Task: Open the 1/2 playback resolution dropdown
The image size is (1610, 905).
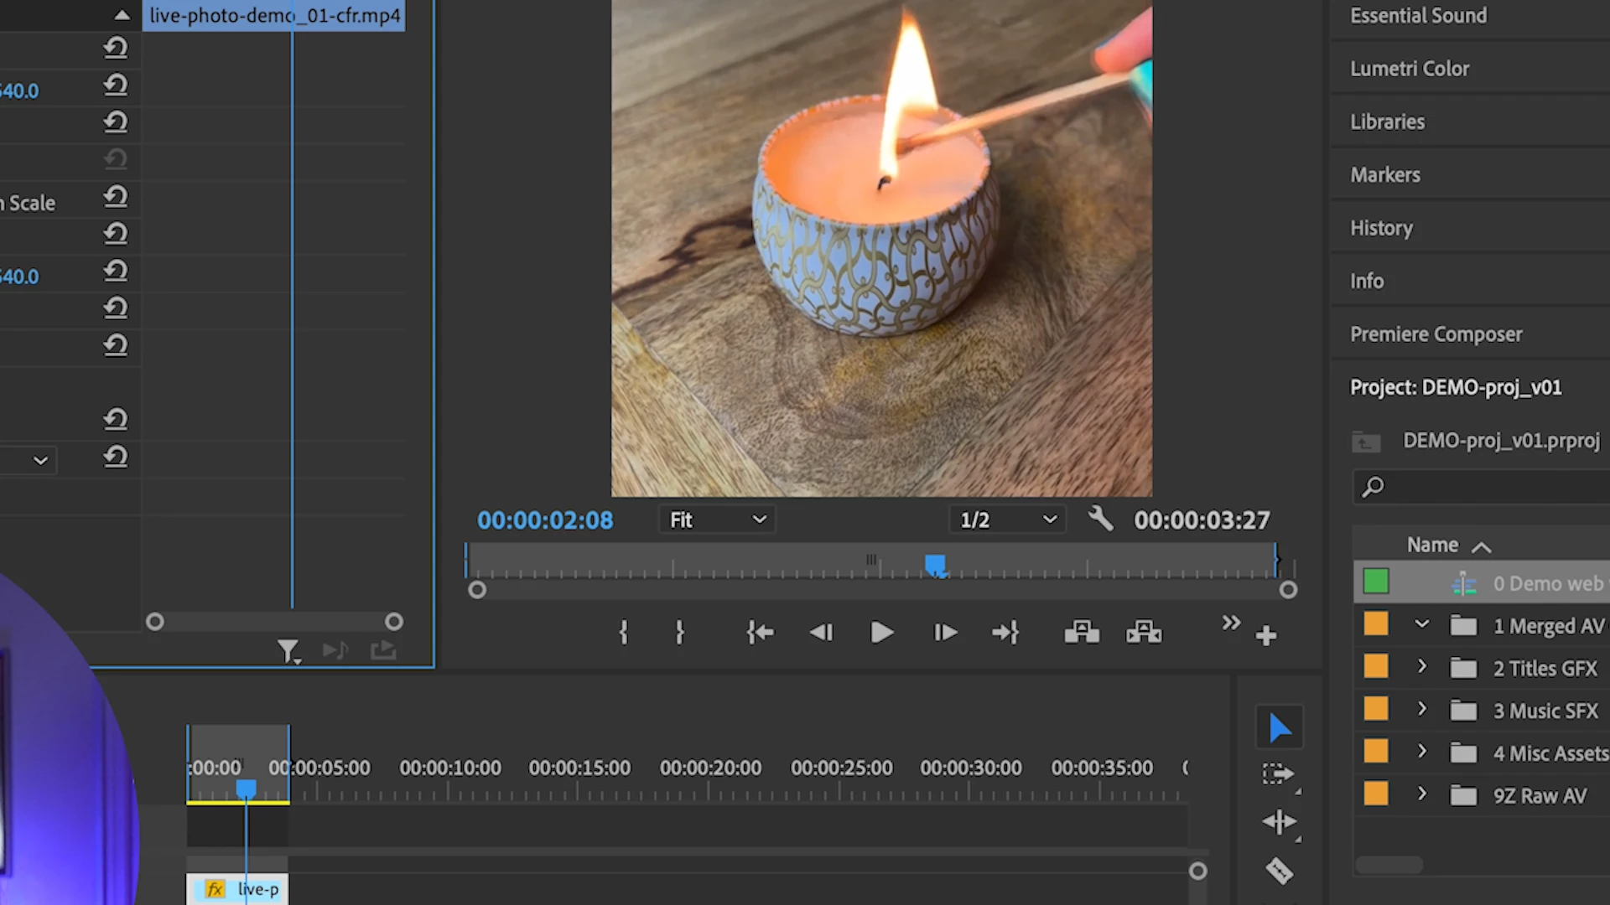Action: 1007,520
